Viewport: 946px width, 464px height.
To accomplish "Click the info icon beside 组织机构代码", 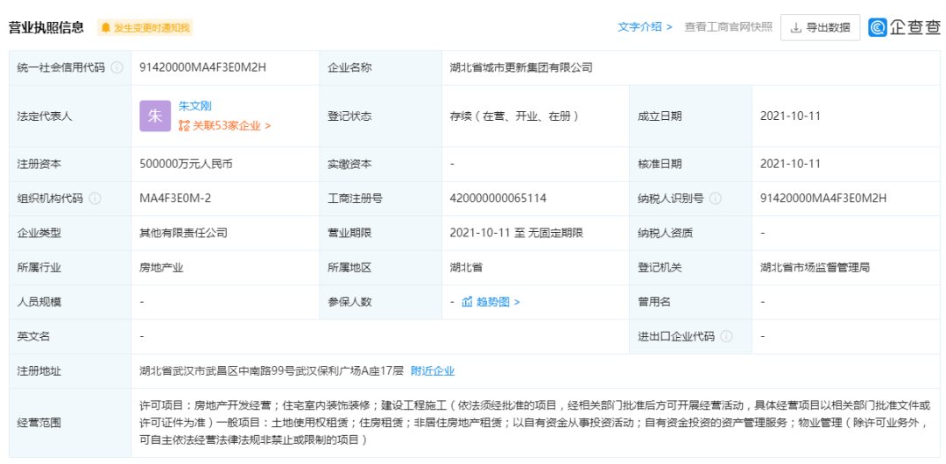I will point(95,199).
